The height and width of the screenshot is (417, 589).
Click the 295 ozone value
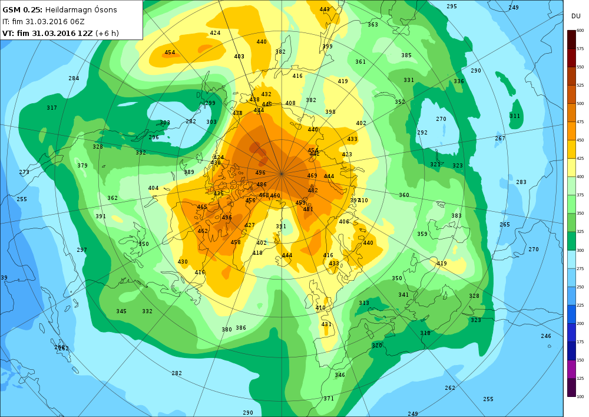(452, 6)
